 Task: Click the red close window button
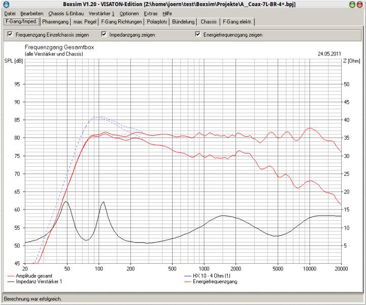(x=360, y=4)
